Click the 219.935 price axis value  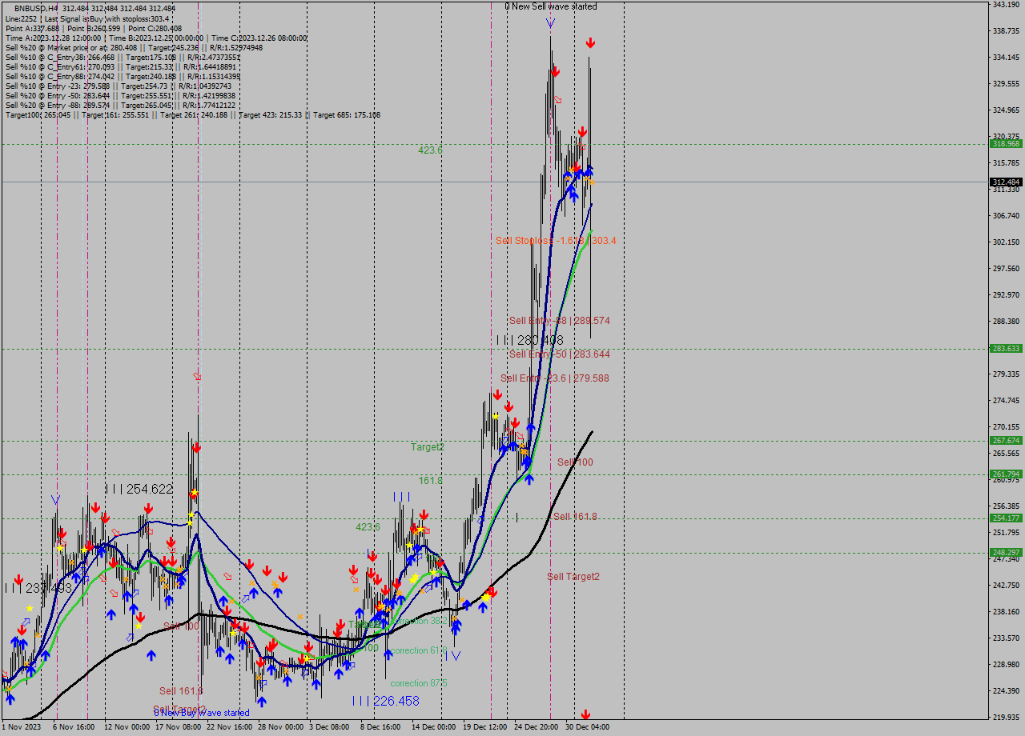click(1006, 717)
